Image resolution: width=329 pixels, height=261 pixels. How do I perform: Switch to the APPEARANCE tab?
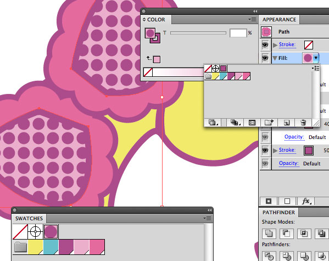click(279, 20)
